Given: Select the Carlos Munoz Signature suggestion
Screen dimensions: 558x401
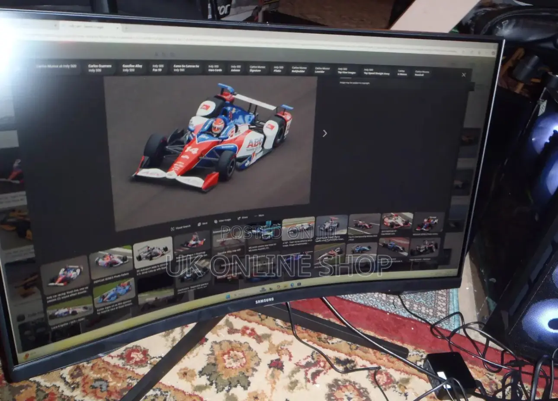Looking at the screenshot, I should coord(257,68).
